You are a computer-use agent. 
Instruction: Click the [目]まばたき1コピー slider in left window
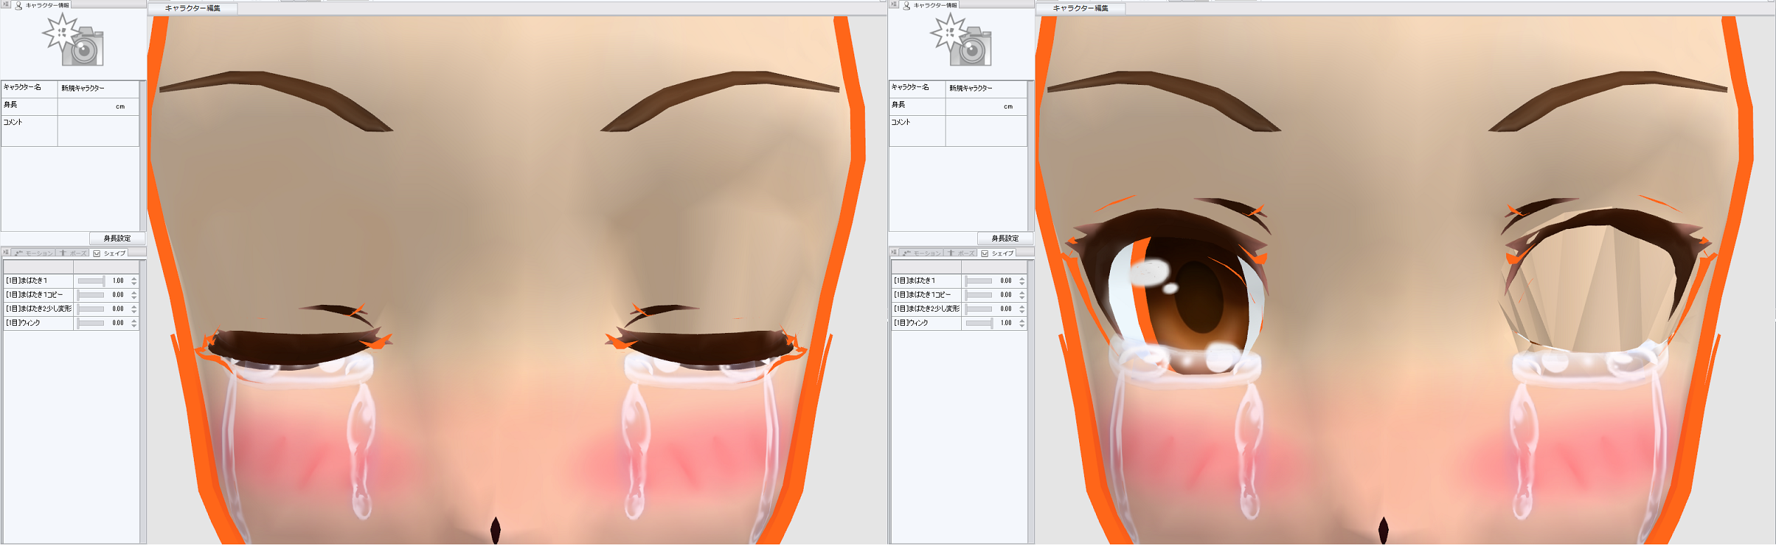coord(91,295)
